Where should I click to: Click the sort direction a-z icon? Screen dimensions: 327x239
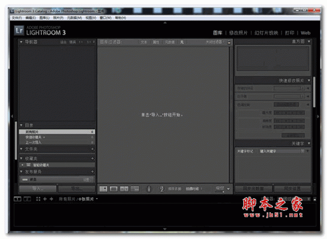pyautogui.click(x=161, y=189)
